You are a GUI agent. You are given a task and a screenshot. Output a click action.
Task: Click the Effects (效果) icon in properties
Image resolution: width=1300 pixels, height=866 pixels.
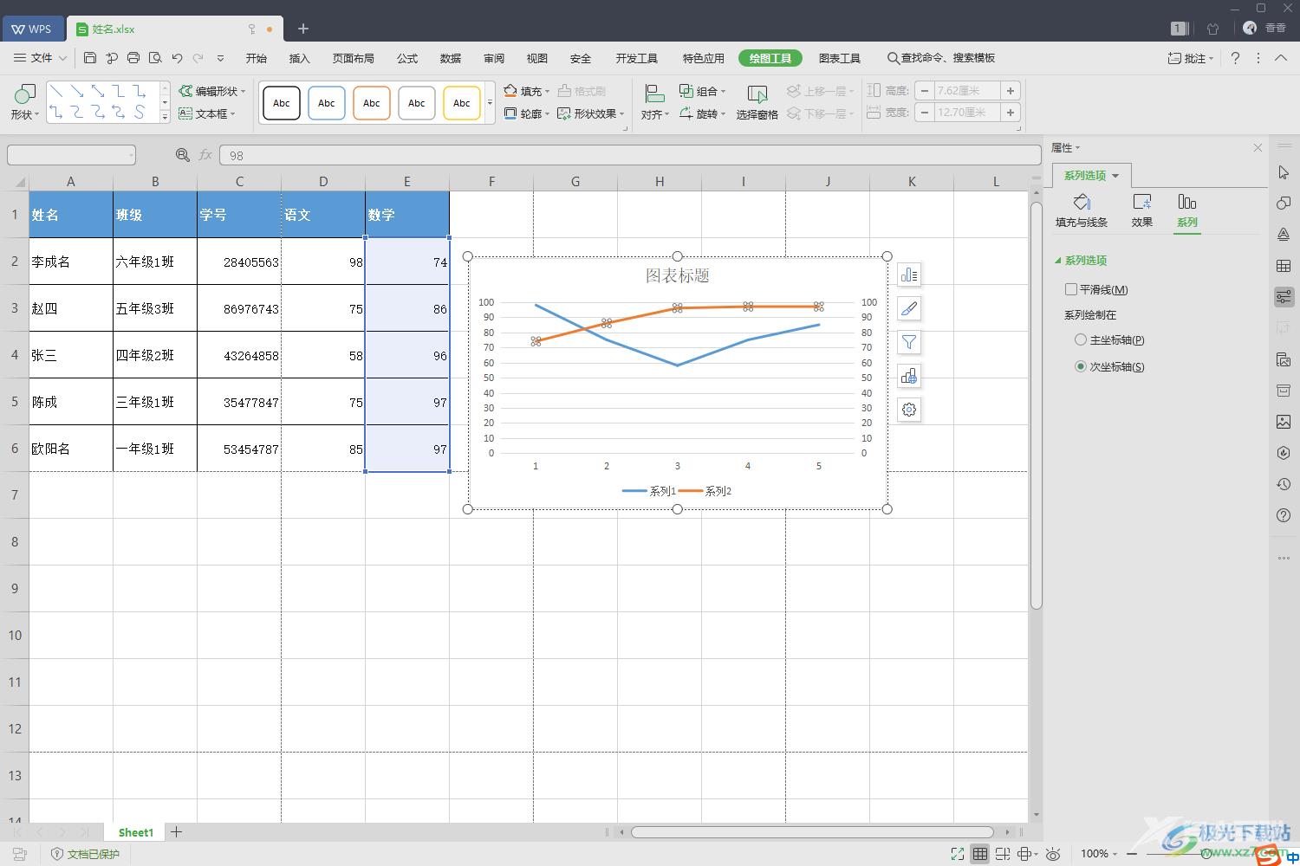[1142, 202]
